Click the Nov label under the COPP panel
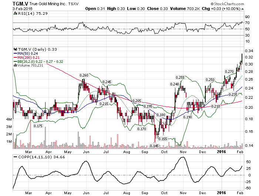The height and width of the screenshot is (196, 259). click(183, 193)
